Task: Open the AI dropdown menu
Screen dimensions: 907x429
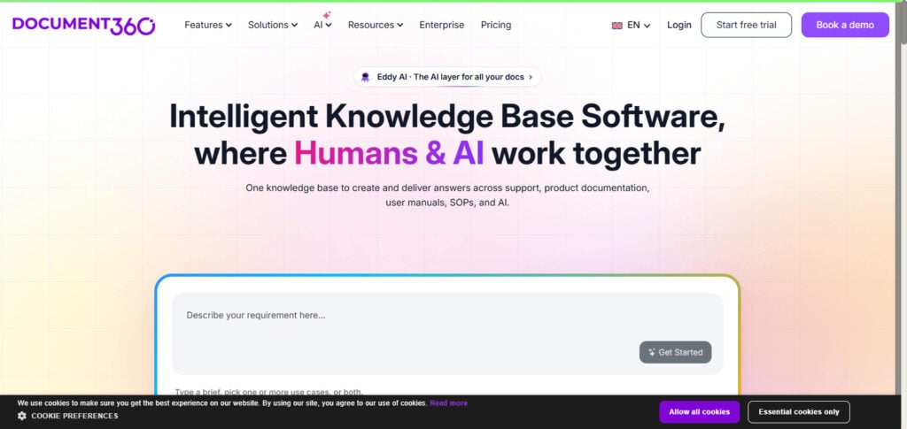Action: 322,25
